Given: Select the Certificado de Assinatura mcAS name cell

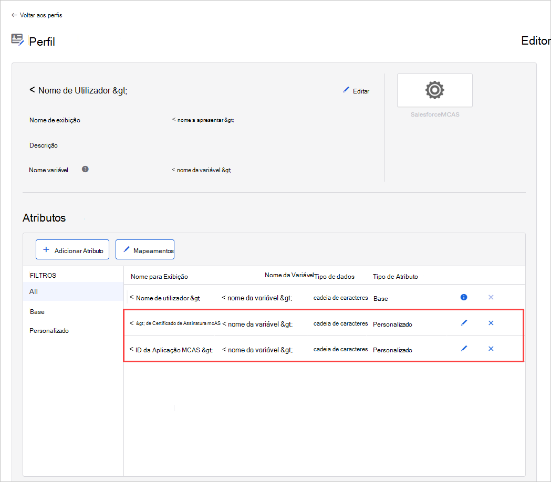Looking at the screenshot, I should (x=175, y=323).
